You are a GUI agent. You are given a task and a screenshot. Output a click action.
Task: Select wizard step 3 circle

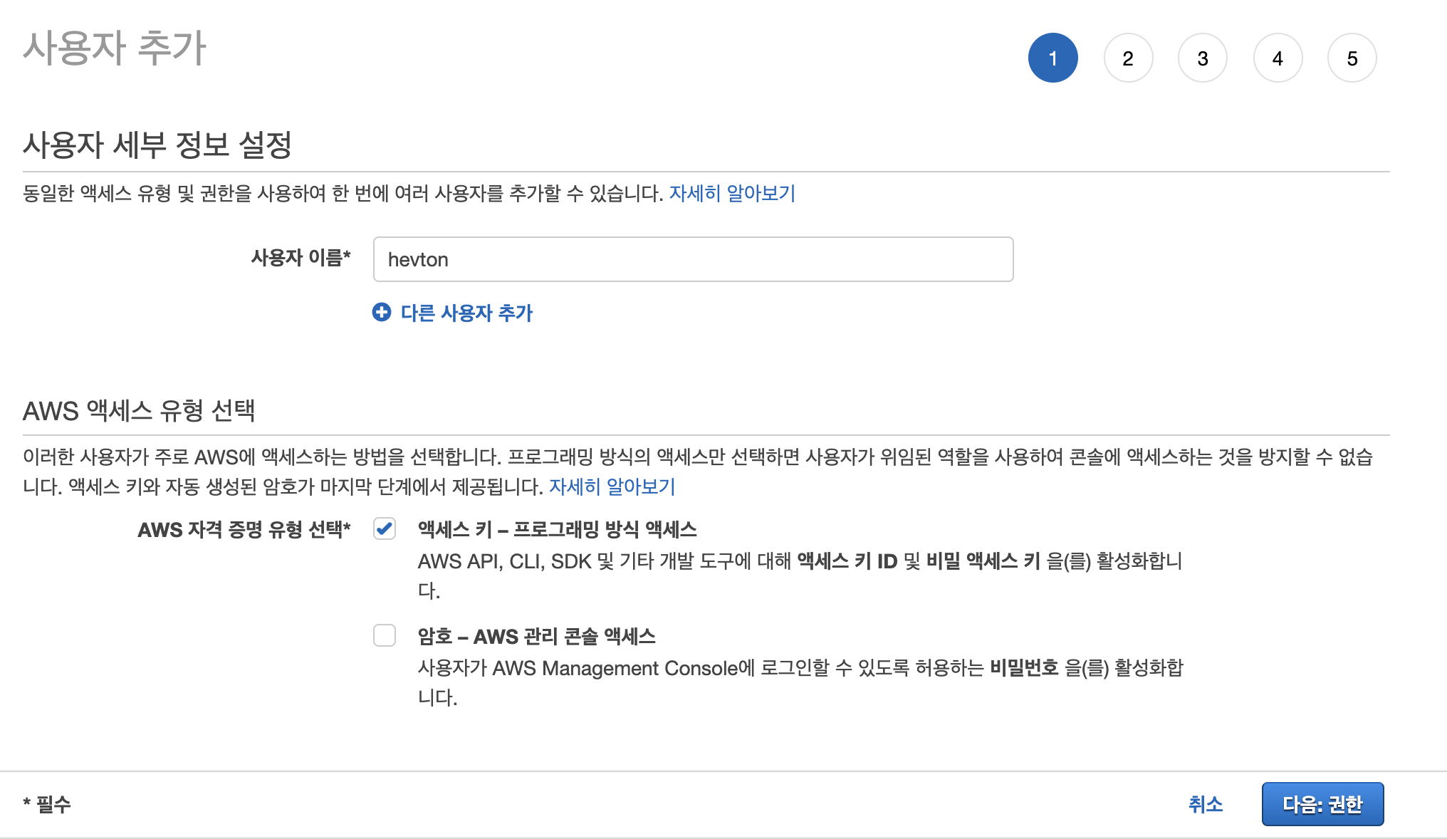pos(1203,58)
